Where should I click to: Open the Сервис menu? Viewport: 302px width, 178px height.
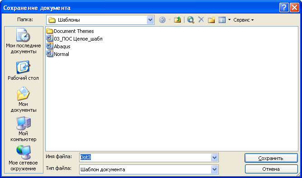[x=243, y=20]
